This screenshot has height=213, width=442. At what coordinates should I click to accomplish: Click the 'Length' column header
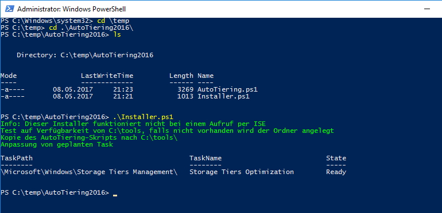[181, 76]
